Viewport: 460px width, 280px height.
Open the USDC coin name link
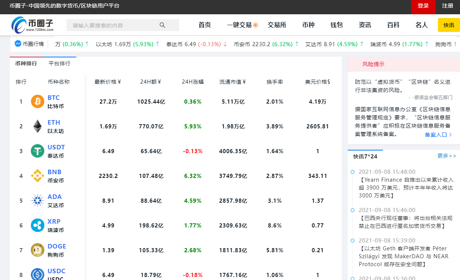(56, 271)
